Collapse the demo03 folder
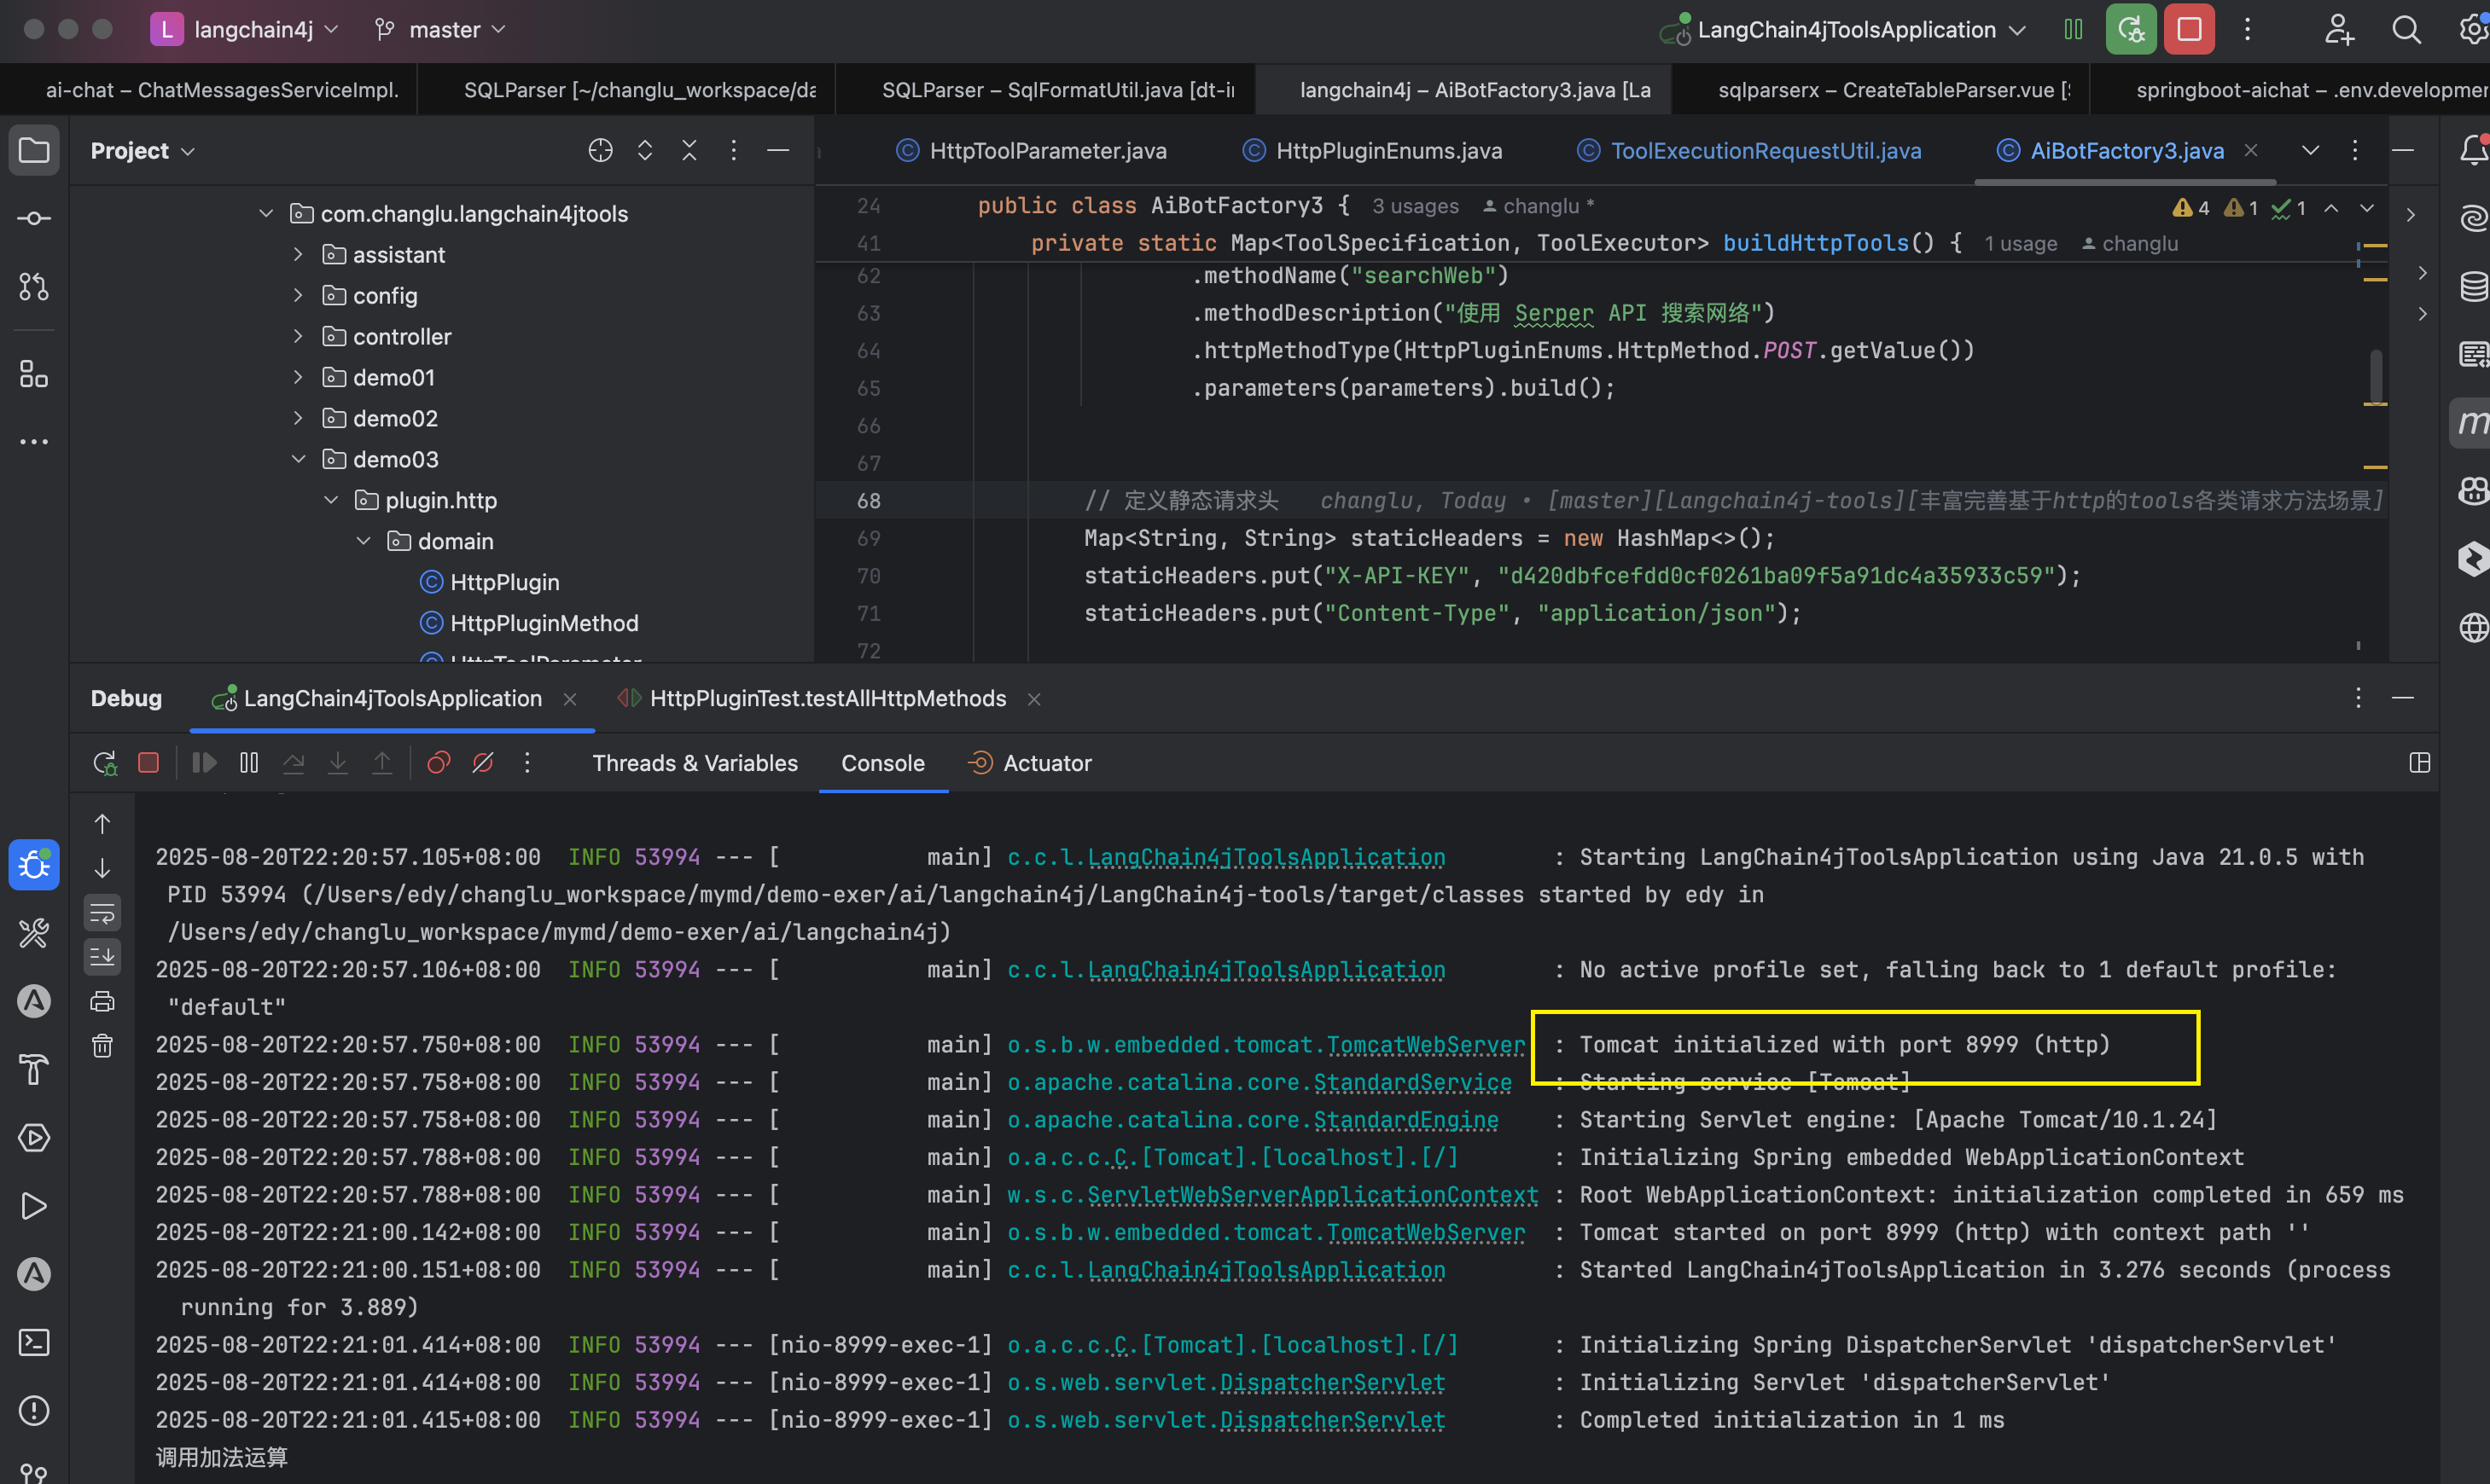Image resolution: width=2490 pixels, height=1484 pixels. pos(298,459)
